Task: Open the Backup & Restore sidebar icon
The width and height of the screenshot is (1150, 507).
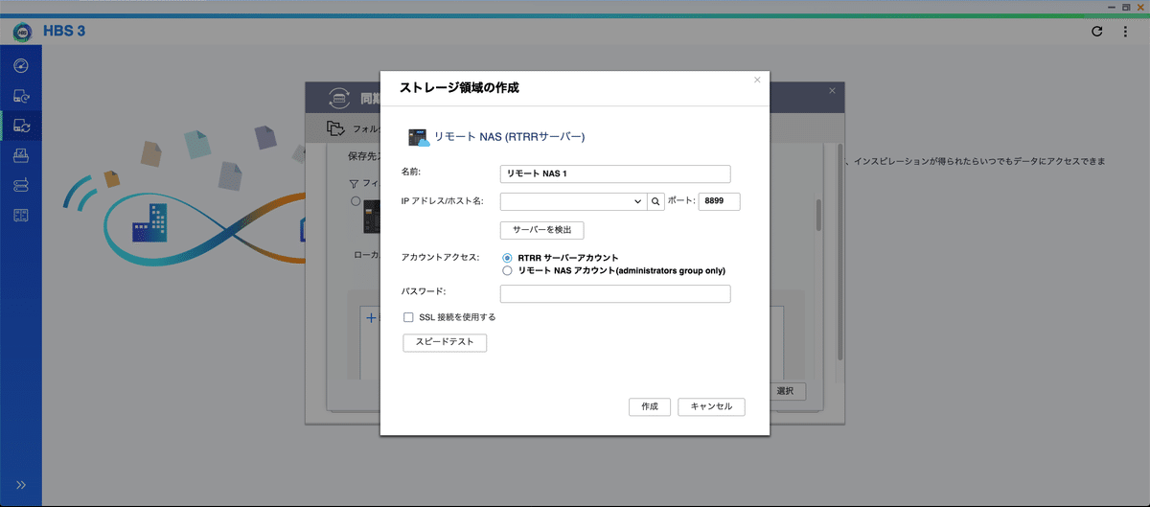Action: (x=21, y=96)
